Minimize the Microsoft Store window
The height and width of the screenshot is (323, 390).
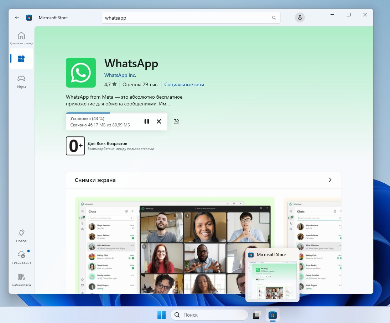click(332, 15)
